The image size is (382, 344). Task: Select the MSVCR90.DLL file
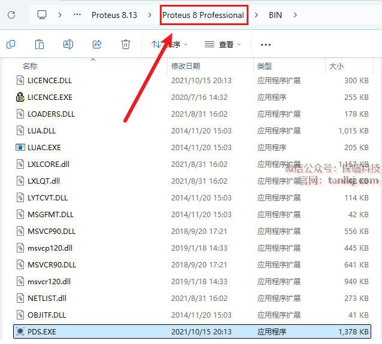click(52, 264)
